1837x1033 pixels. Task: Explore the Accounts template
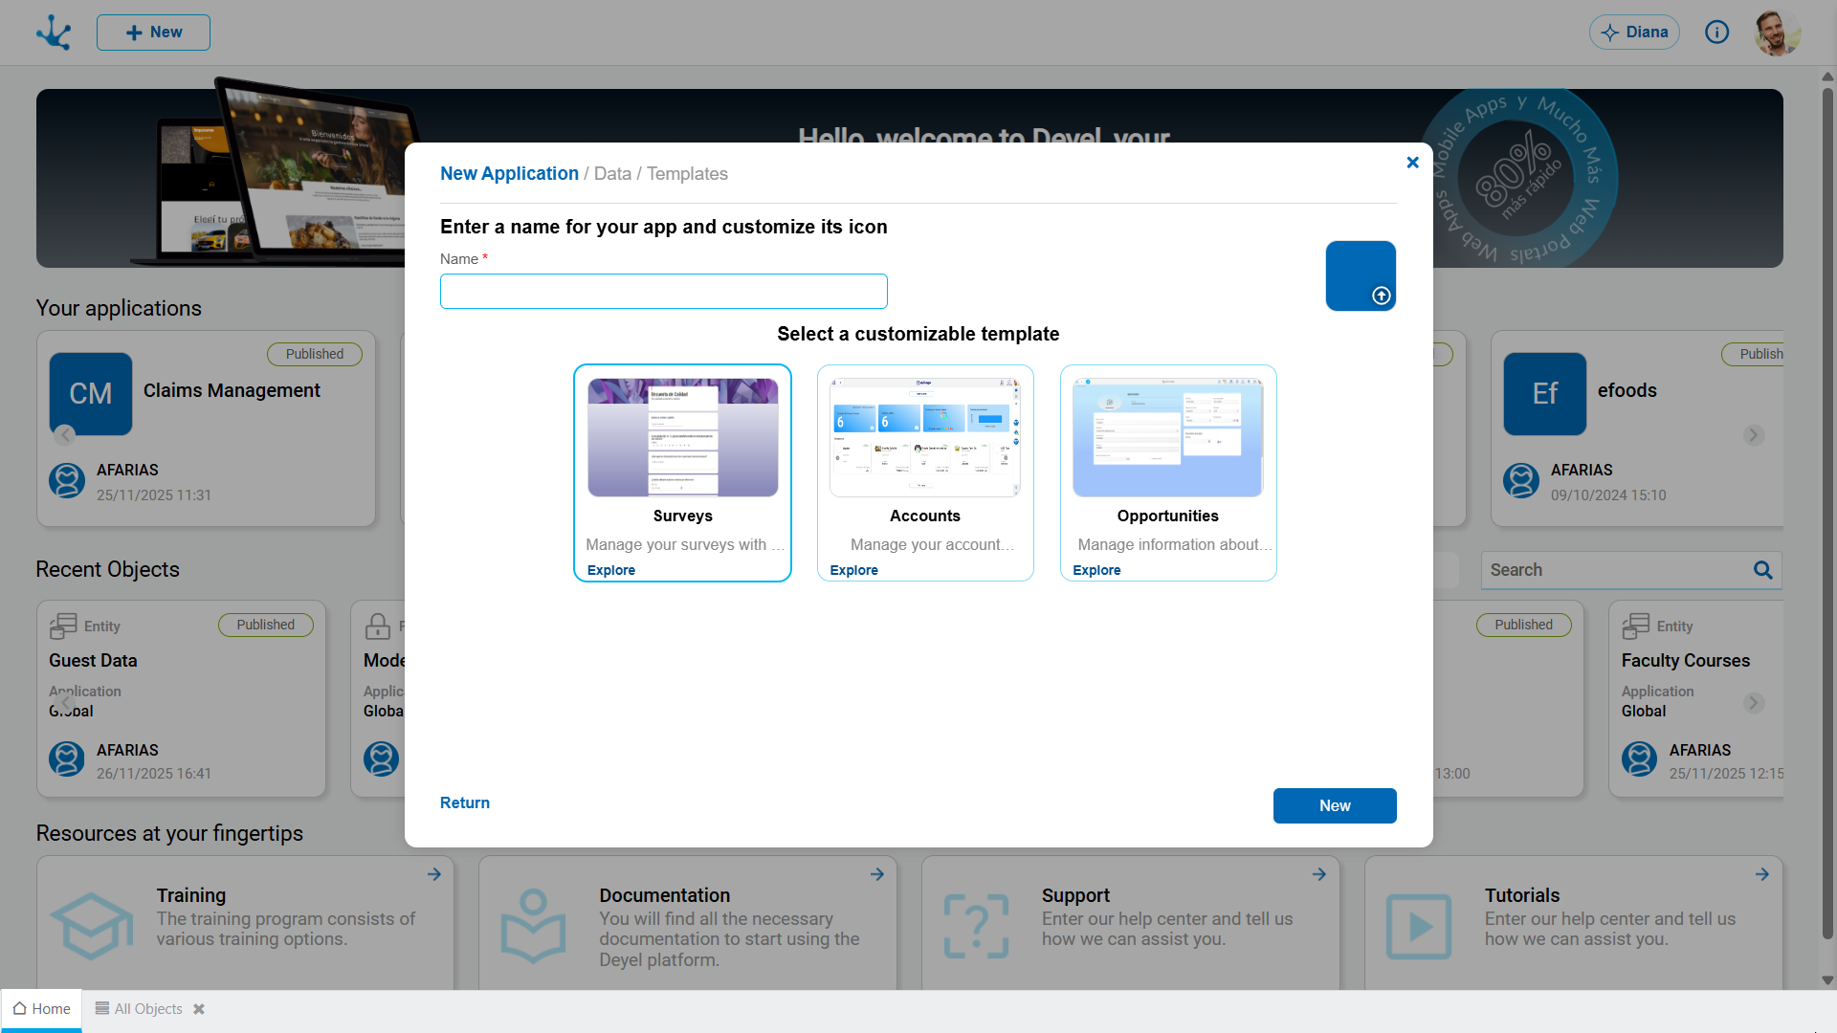point(853,570)
